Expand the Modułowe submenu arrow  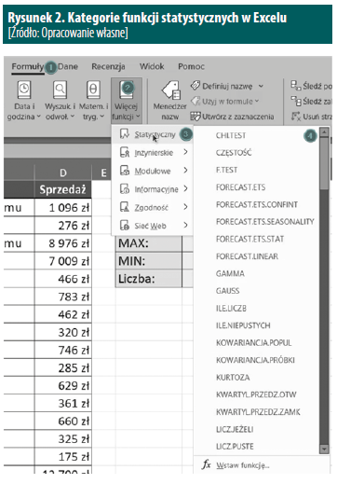[185, 171]
